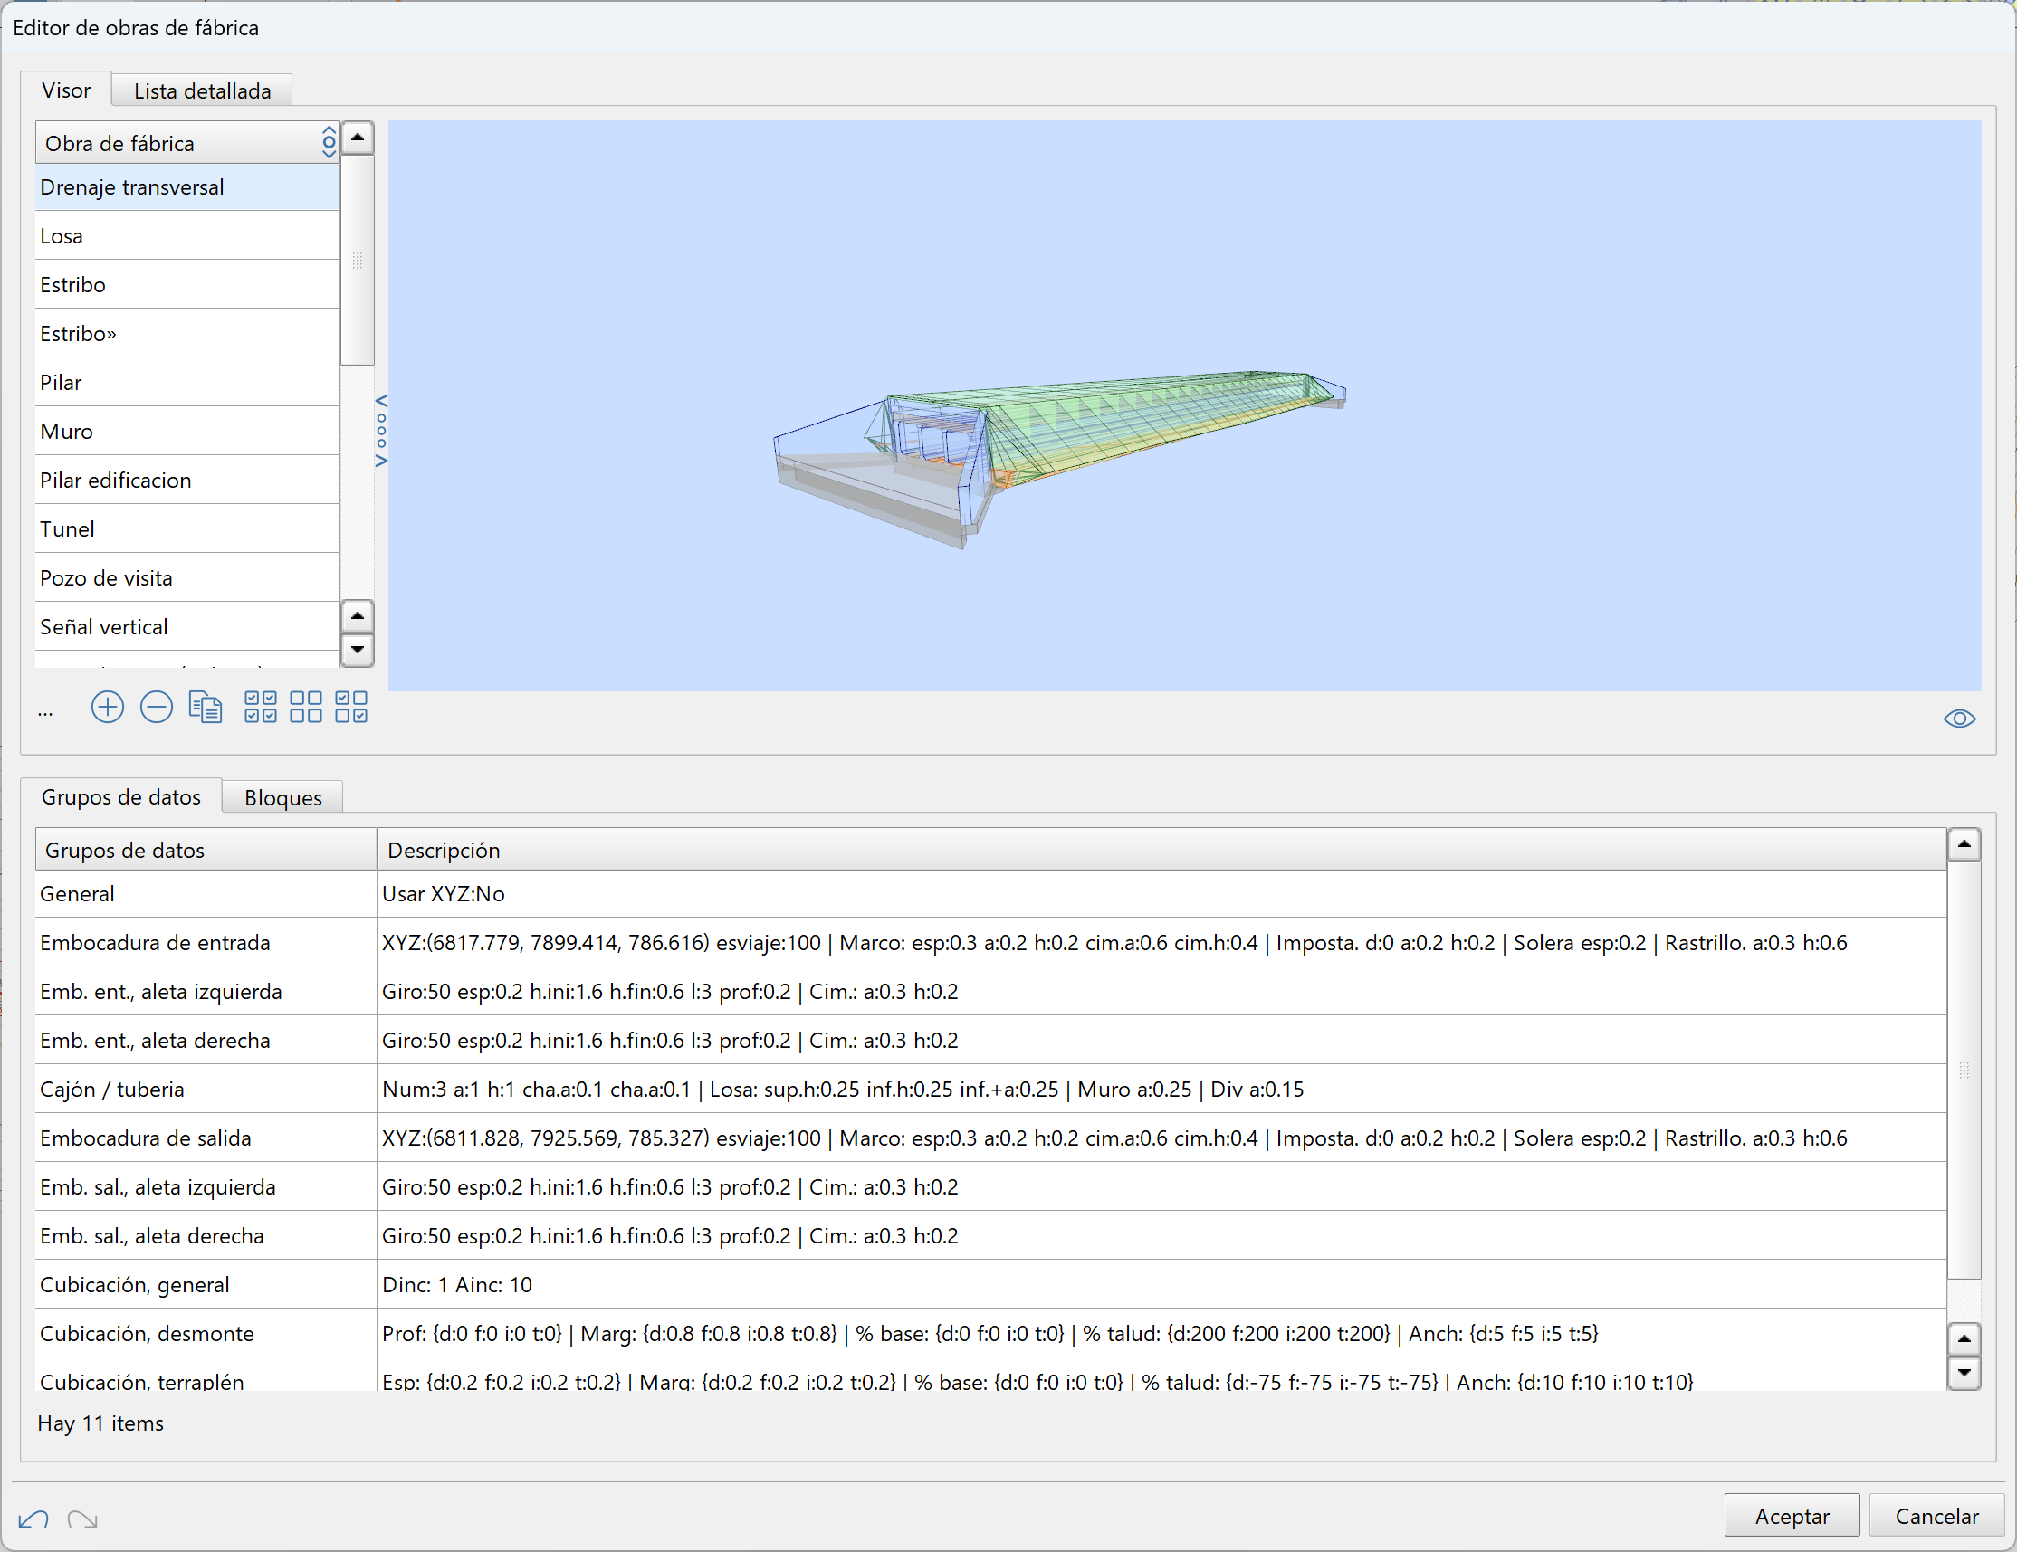Image resolution: width=2017 pixels, height=1552 pixels.
Task: Switch to the Lista detallada tab
Action: [202, 90]
